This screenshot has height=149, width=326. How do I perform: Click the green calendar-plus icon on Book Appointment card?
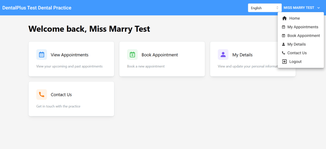click(x=132, y=54)
